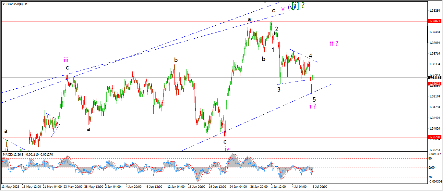Open the GBPUSD chart dropdown arrow
The width and height of the screenshot is (443, 191).
pyautogui.click(x=4, y=4)
